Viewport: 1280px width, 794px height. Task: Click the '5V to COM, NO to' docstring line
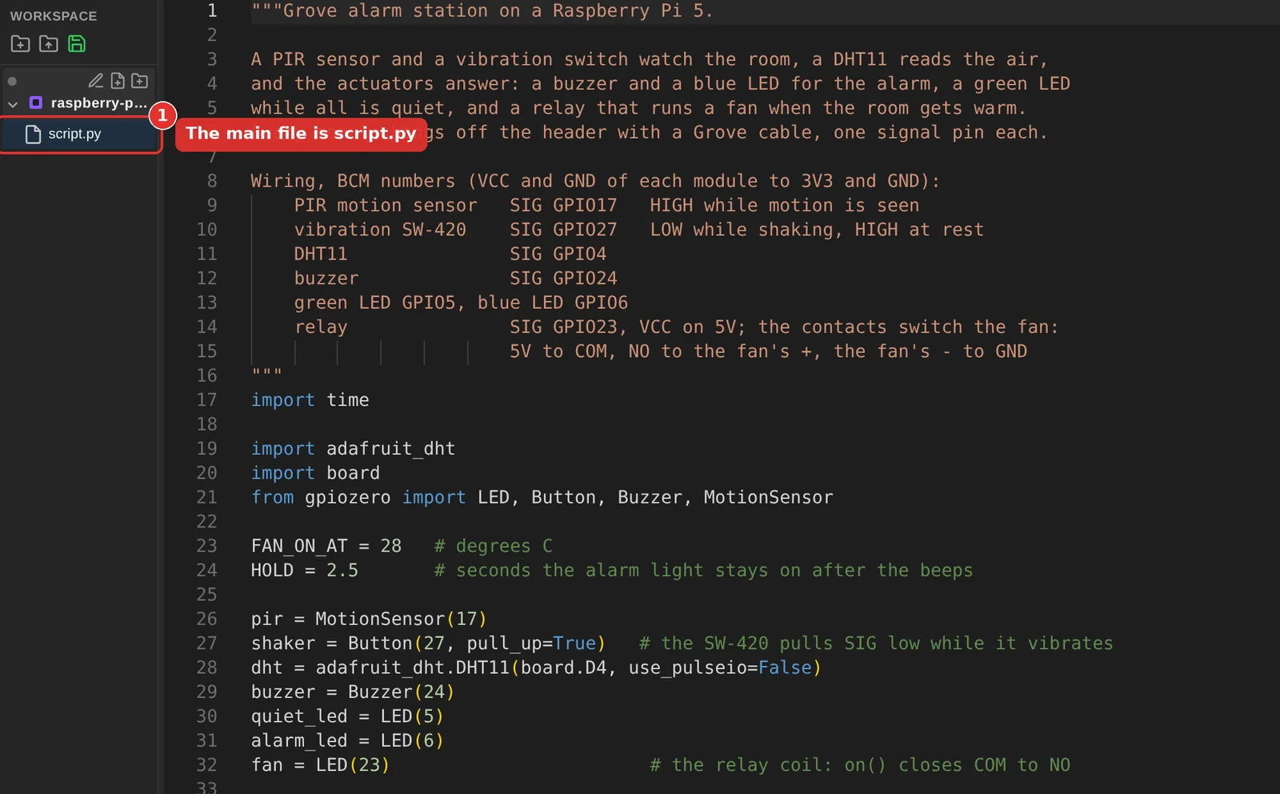click(768, 351)
